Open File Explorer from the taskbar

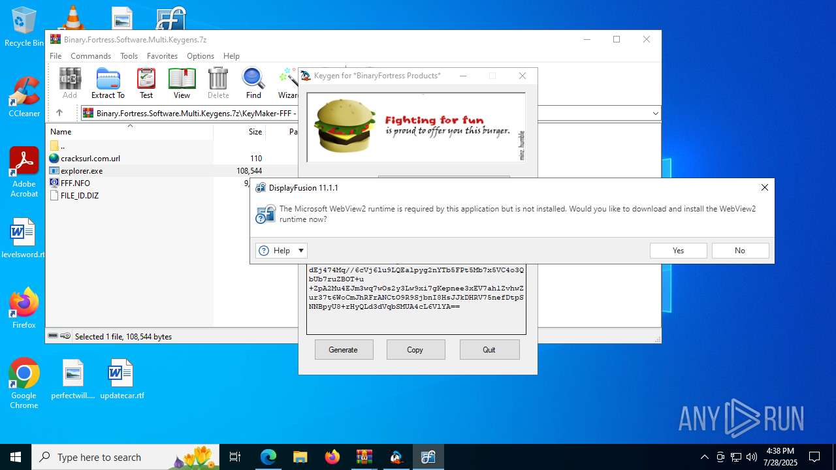click(300, 457)
